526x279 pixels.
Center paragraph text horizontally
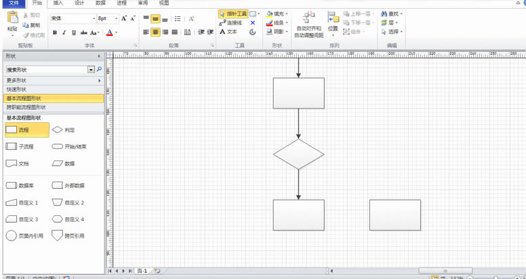click(155, 33)
